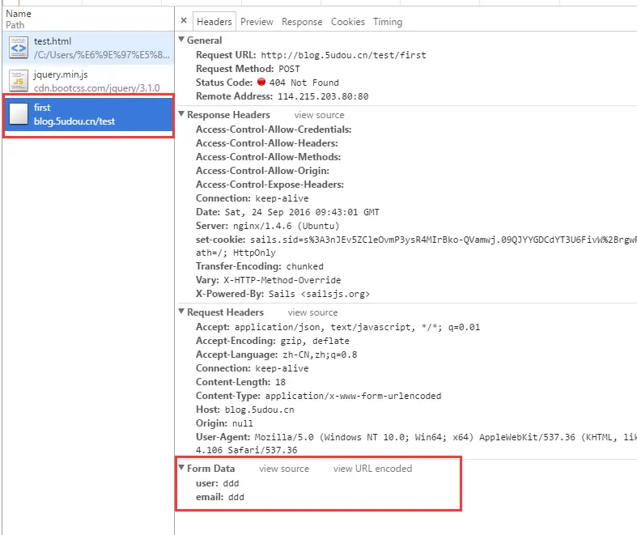Viewport: 637px width, 535px height.
Task: Collapse the General section
Action: [181, 40]
